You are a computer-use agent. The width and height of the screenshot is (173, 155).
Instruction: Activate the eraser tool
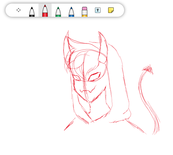[85, 12]
